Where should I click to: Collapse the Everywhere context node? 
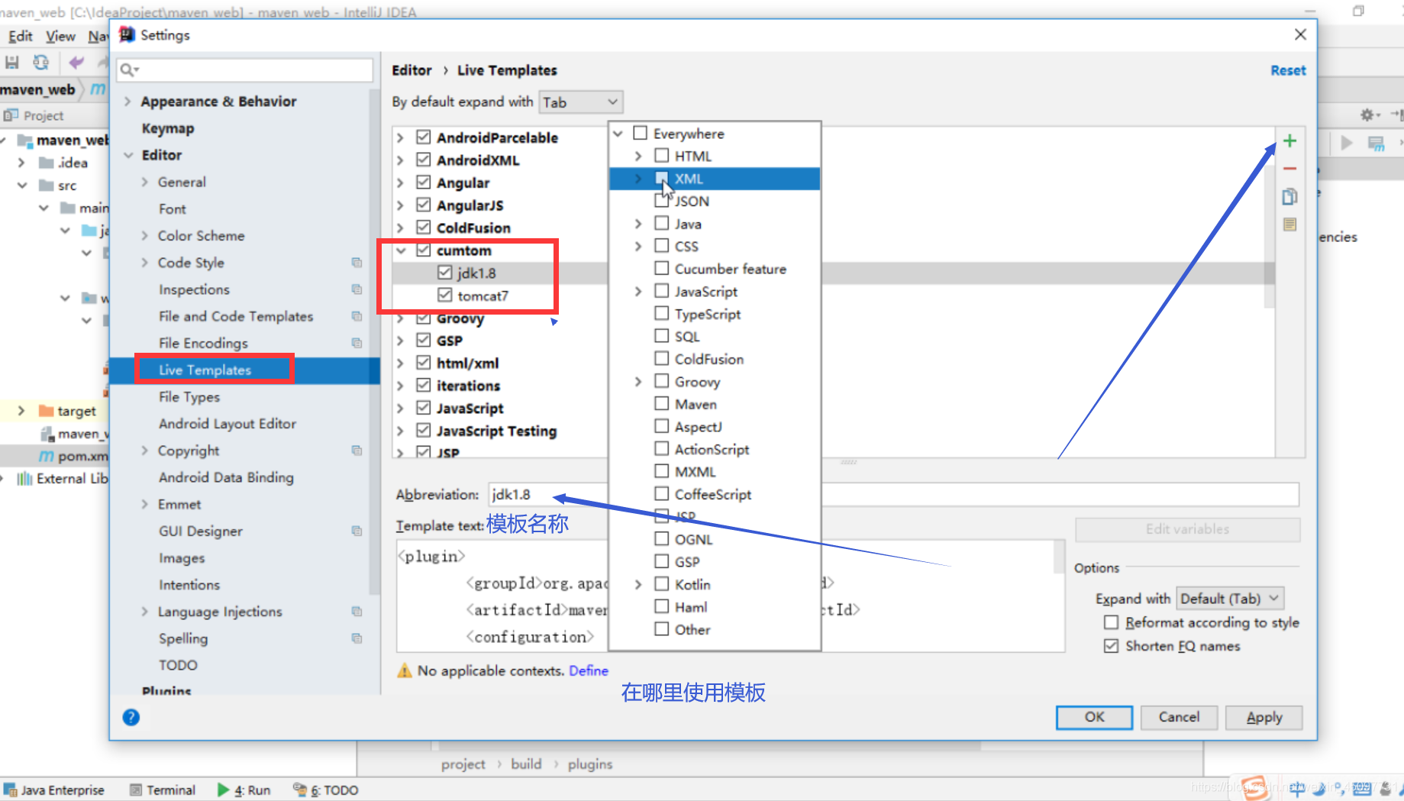click(x=618, y=134)
